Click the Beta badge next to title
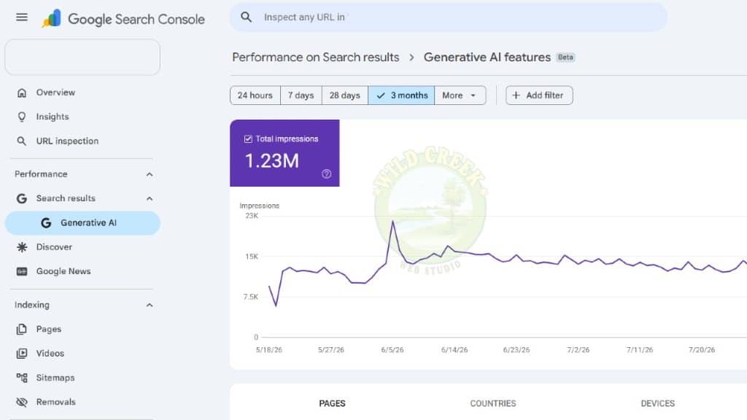747x420 pixels. click(x=565, y=57)
